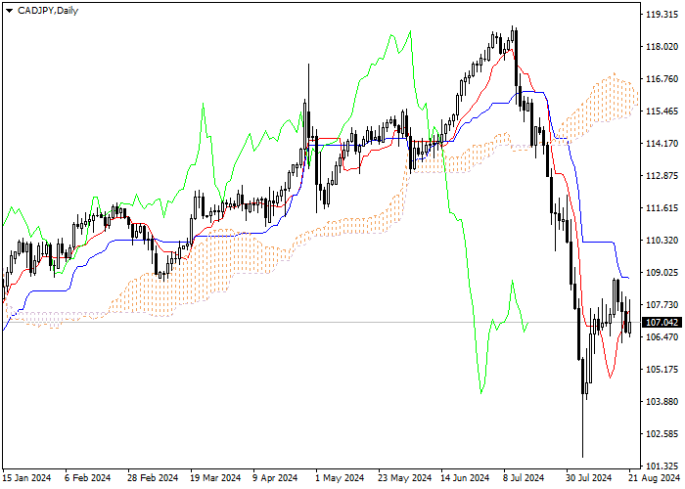Select the 23 May 2024 date label
Screen dimensions: 685x489
(404, 478)
